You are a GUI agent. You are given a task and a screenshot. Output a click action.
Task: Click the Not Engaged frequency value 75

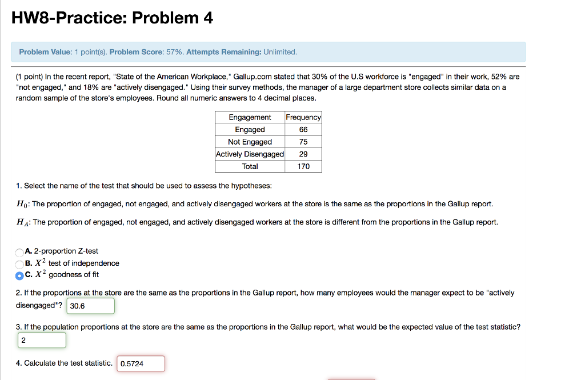303,141
